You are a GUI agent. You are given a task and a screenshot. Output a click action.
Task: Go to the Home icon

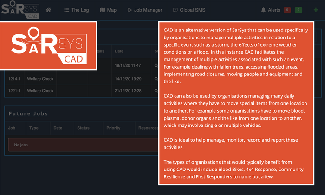48,10
